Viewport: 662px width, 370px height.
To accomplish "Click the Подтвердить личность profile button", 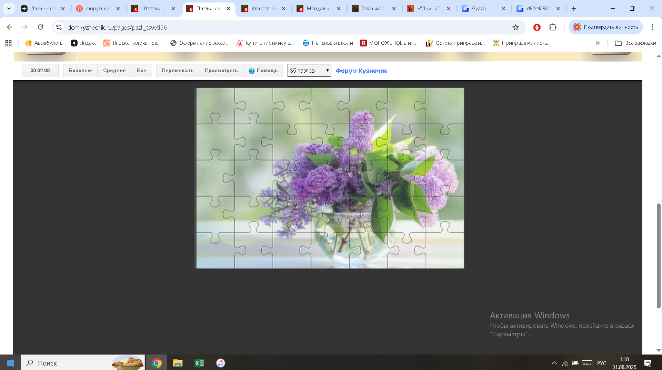I will click(x=606, y=27).
